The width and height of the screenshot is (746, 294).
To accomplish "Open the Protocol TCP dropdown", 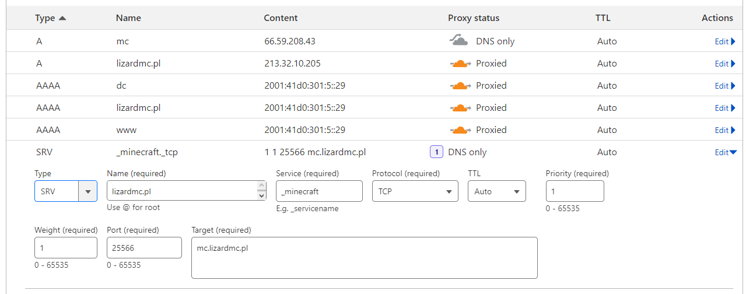I will tap(415, 191).
